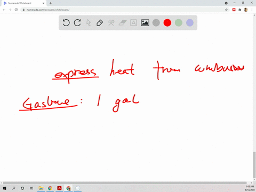
Task: Click the taskbar clock and date
Action: (250, 188)
